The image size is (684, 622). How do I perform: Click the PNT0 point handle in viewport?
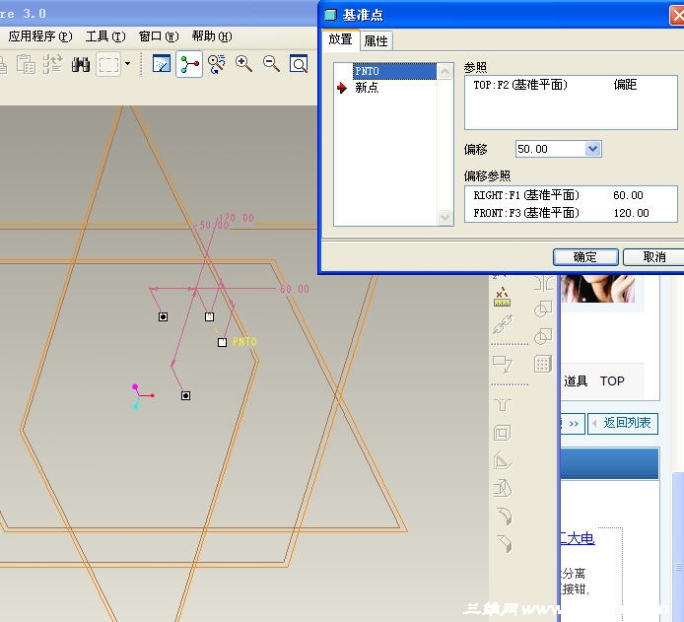[x=222, y=342]
